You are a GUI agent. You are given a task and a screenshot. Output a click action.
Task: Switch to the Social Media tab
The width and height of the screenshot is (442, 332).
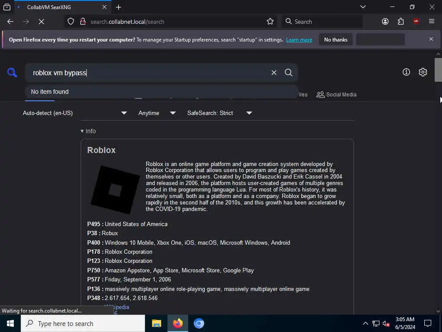(x=336, y=95)
